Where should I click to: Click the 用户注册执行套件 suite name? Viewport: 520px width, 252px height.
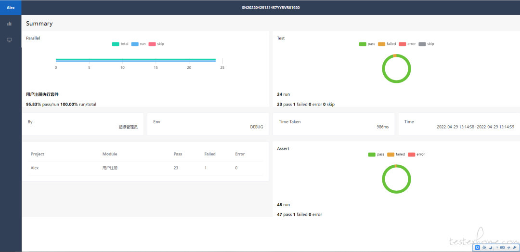42,94
